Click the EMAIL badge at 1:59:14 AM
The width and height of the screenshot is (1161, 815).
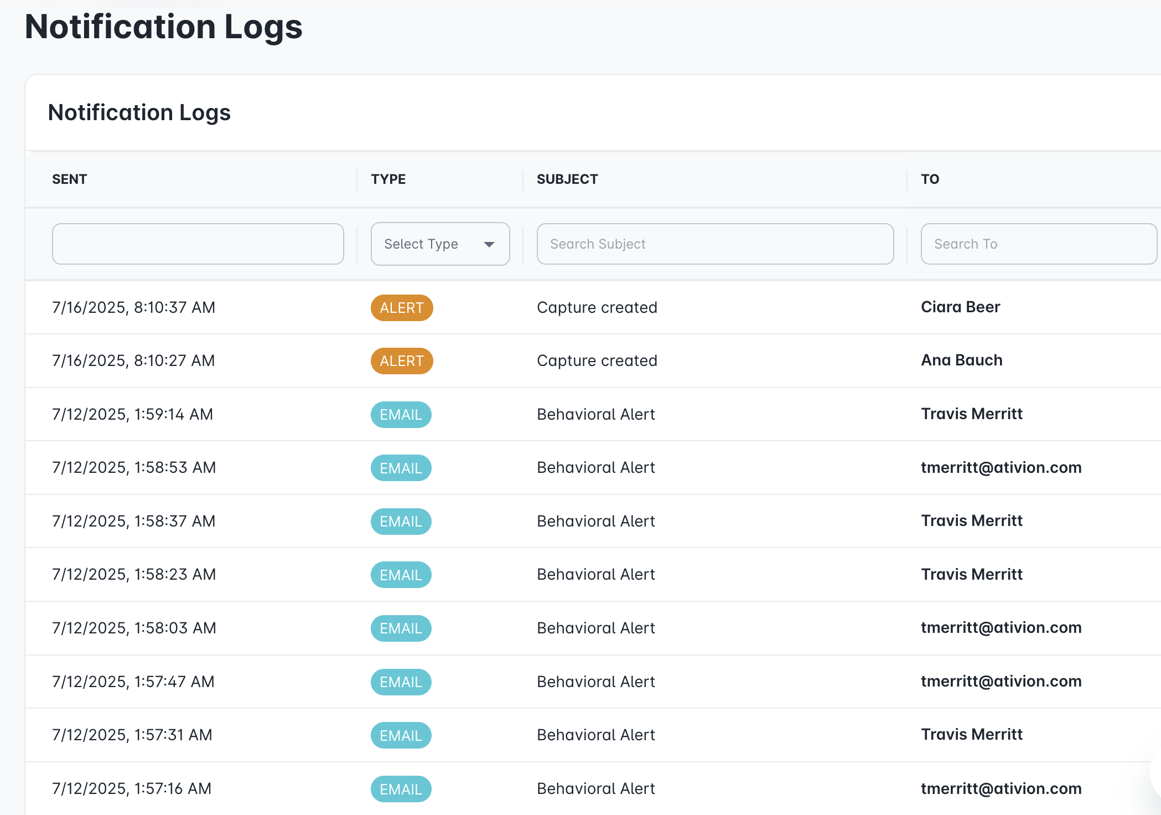[x=401, y=414]
